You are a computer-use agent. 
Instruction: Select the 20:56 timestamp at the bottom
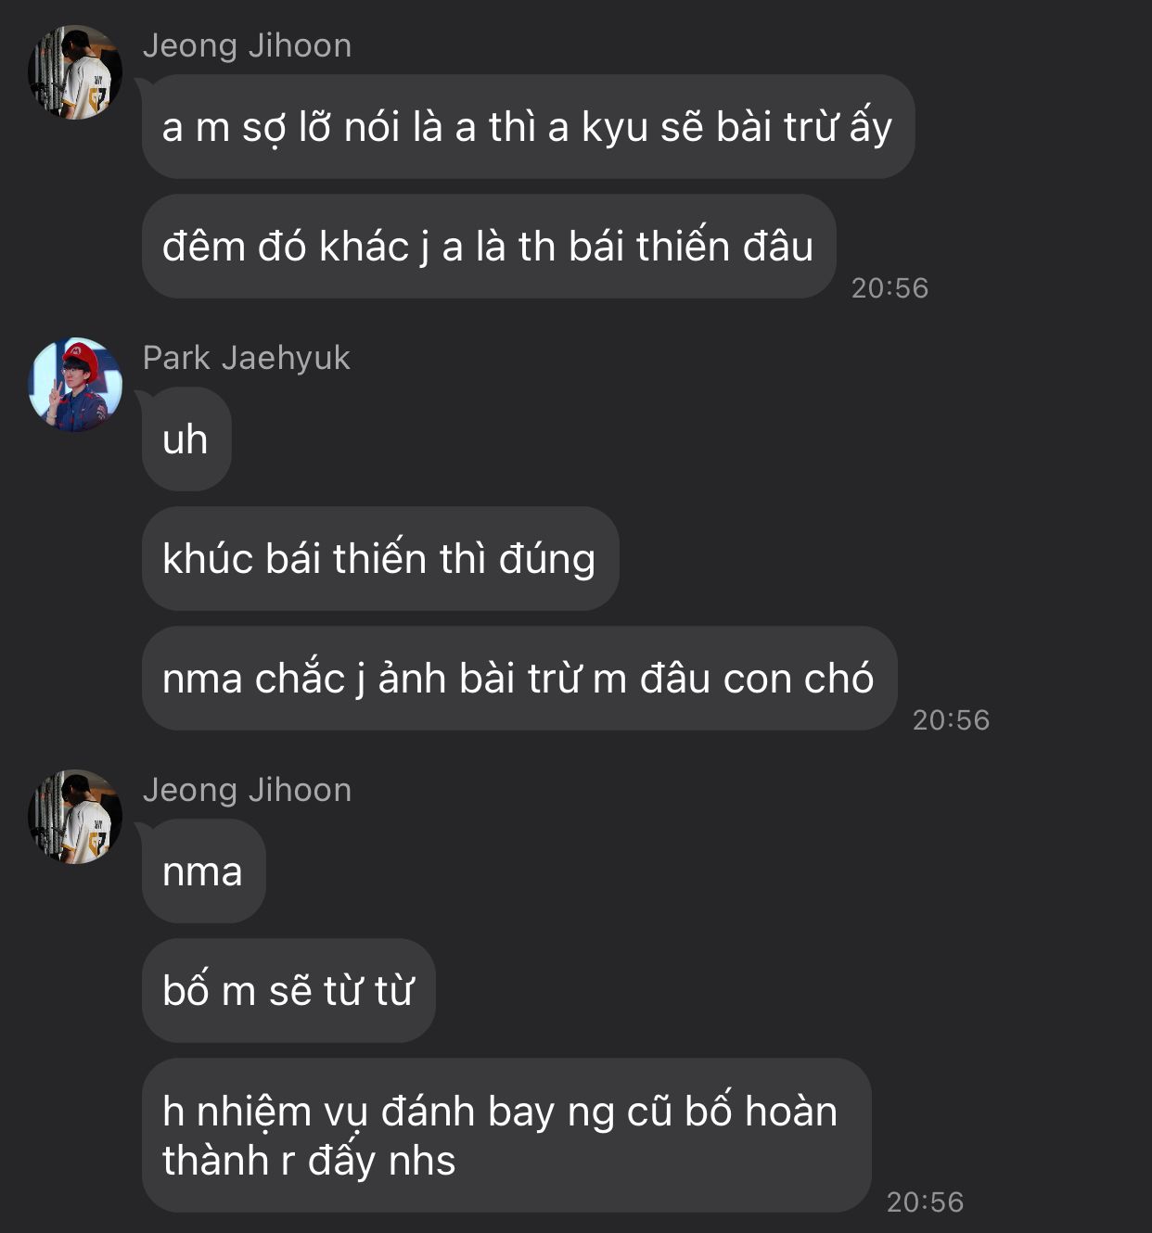[x=925, y=1202]
